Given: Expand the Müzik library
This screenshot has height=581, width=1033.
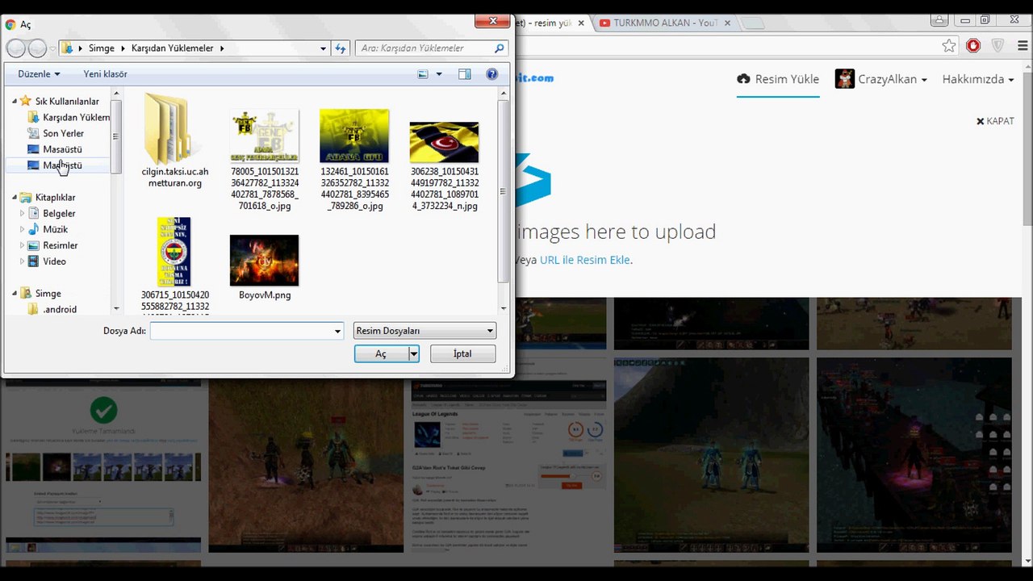Looking at the screenshot, I should pos(23,230).
